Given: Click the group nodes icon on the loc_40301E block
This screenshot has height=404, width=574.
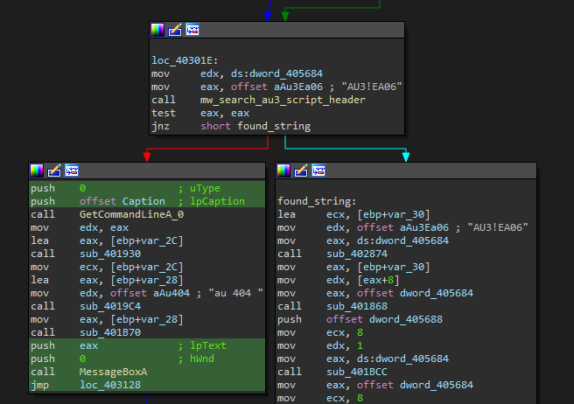Looking at the screenshot, I should [192, 30].
